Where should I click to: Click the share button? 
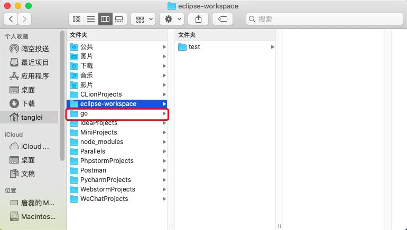198,19
